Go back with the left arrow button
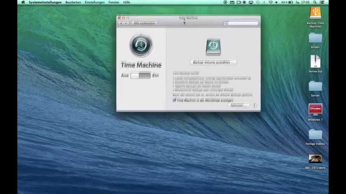 pyautogui.click(x=121, y=23)
